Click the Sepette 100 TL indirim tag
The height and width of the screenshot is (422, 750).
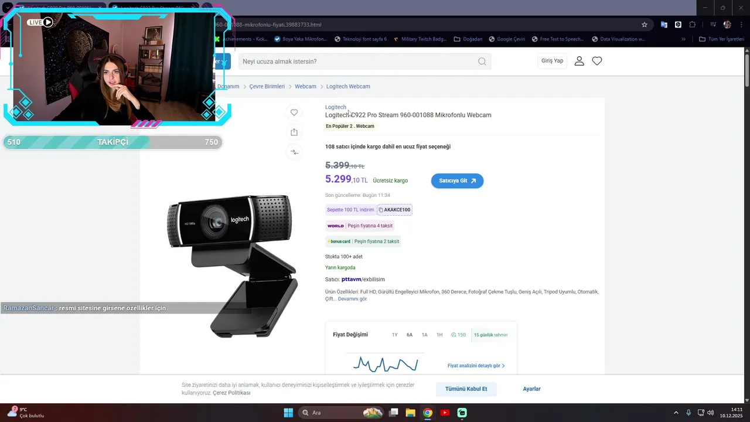pos(350,210)
